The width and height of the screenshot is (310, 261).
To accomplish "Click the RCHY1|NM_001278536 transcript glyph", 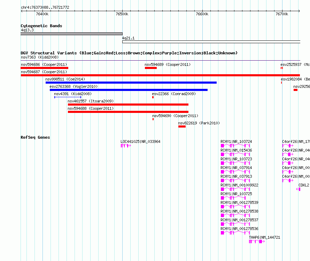I will pyautogui.click(x=235, y=233).
